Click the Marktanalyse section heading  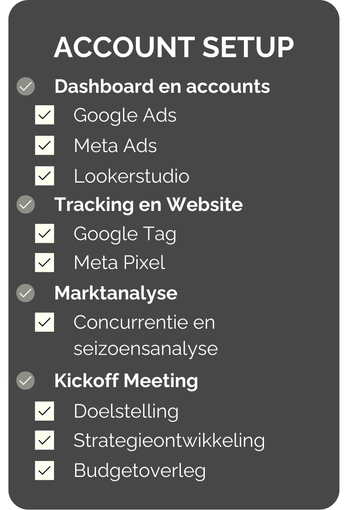(116, 293)
